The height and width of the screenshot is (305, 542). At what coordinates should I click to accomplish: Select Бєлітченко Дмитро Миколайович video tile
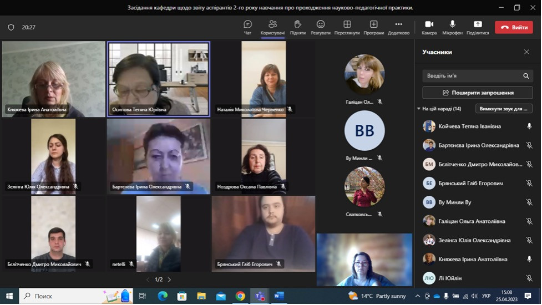click(x=54, y=234)
